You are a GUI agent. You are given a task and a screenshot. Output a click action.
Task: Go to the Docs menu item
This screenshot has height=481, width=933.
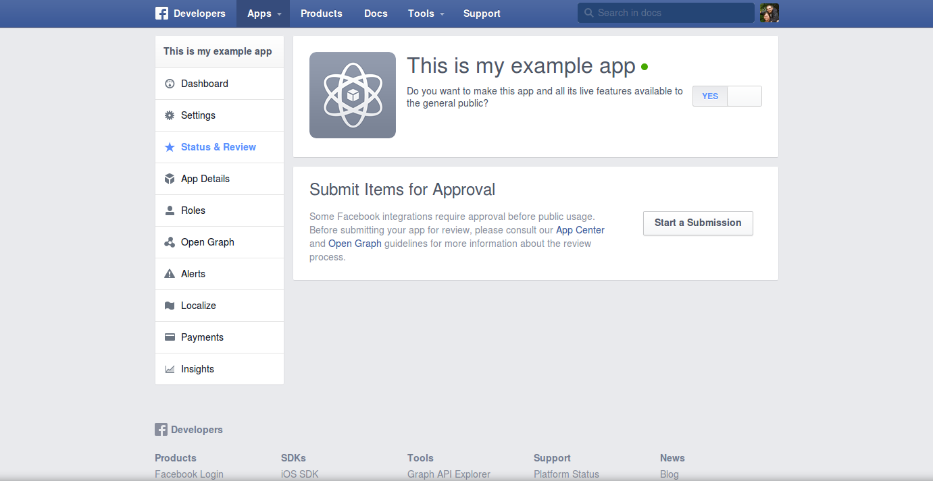[x=375, y=13]
